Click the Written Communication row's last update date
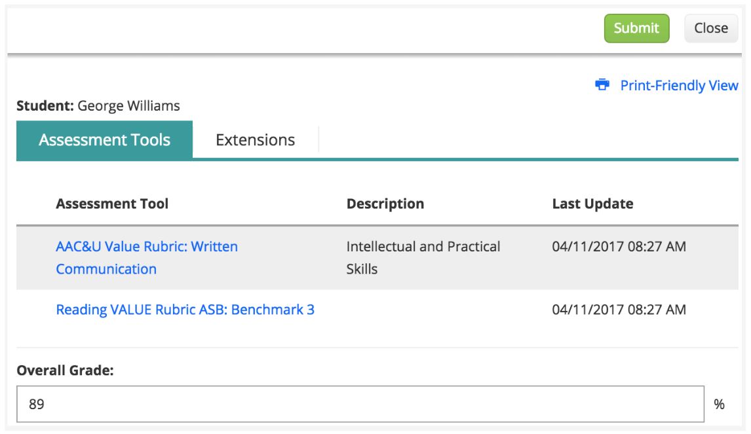 pos(619,246)
